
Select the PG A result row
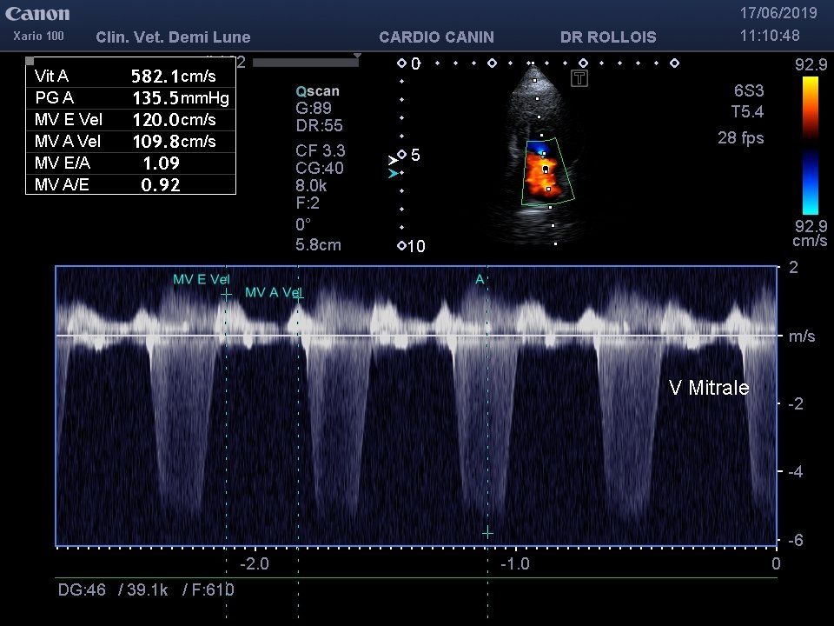pos(130,98)
